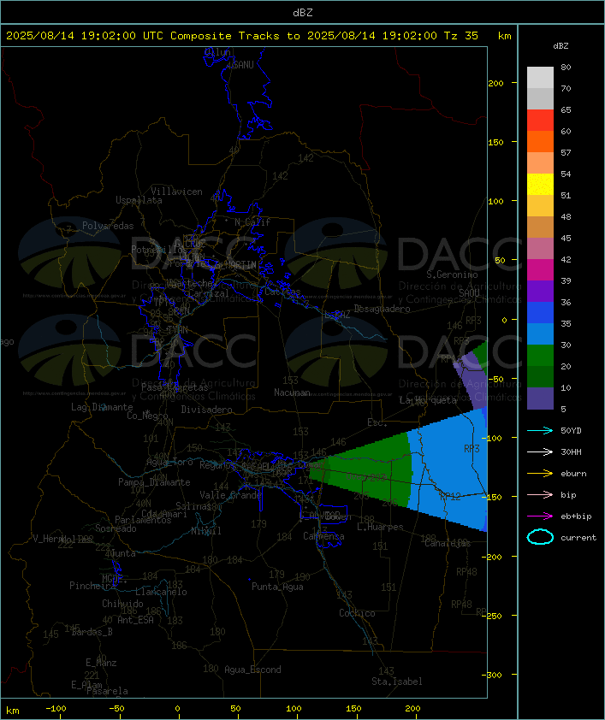This screenshot has height=720, width=605.
Task: Click the L.Huarpes place label
Action: click(380, 527)
